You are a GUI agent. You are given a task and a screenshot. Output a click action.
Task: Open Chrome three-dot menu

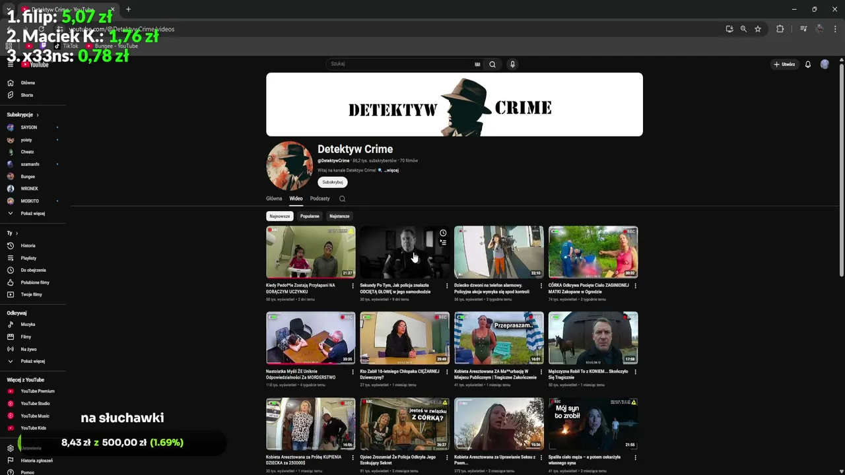click(836, 29)
